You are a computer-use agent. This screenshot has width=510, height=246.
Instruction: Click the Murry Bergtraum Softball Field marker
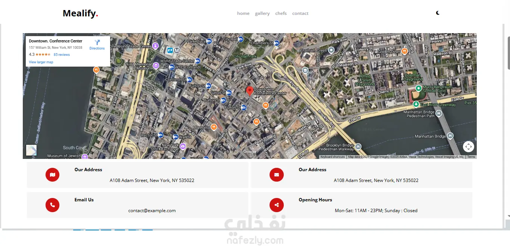click(419, 89)
